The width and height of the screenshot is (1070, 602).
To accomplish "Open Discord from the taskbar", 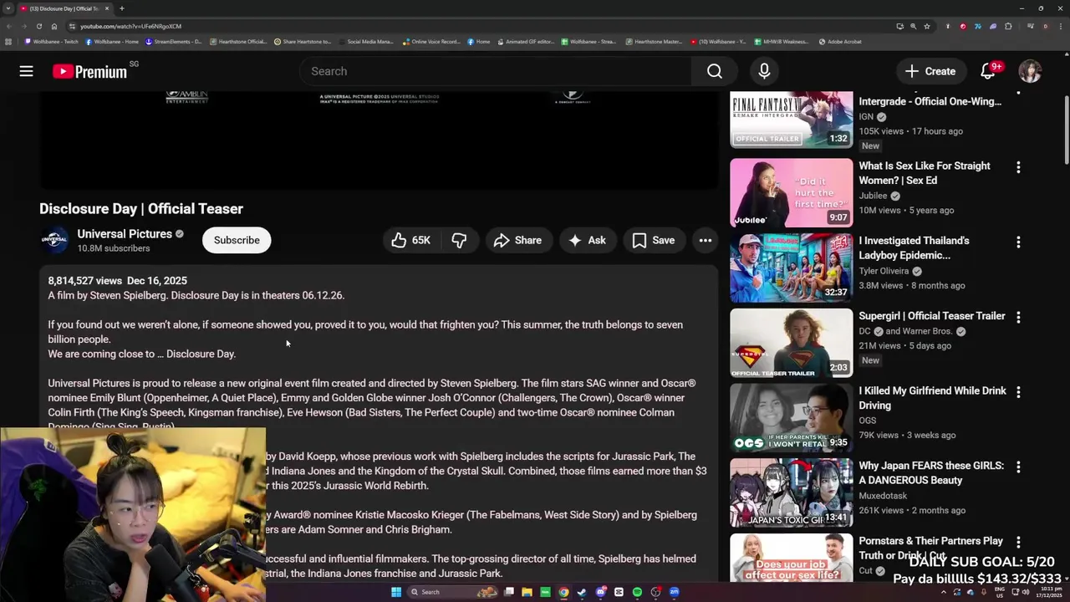I will [x=600, y=592].
